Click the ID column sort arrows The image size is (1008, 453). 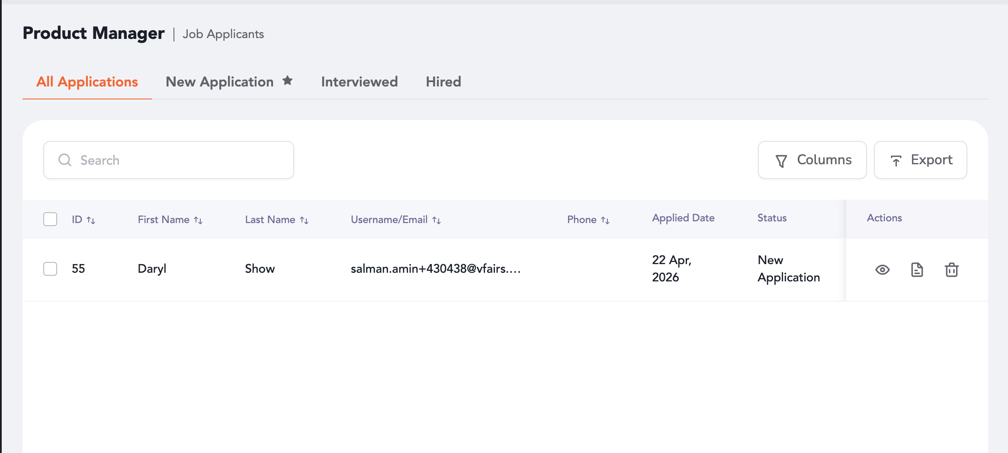(x=91, y=220)
